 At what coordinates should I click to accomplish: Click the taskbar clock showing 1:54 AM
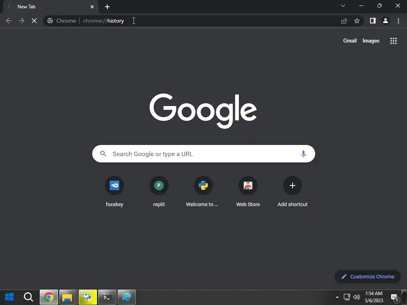(x=374, y=297)
